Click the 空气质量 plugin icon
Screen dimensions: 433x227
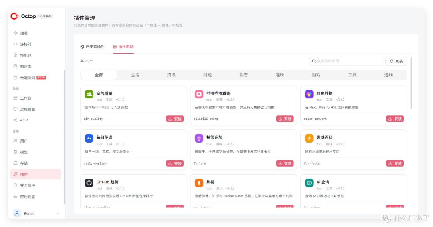[x=89, y=94]
